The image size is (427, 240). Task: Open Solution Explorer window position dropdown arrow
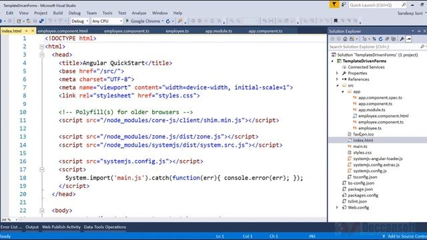click(x=413, y=31)
